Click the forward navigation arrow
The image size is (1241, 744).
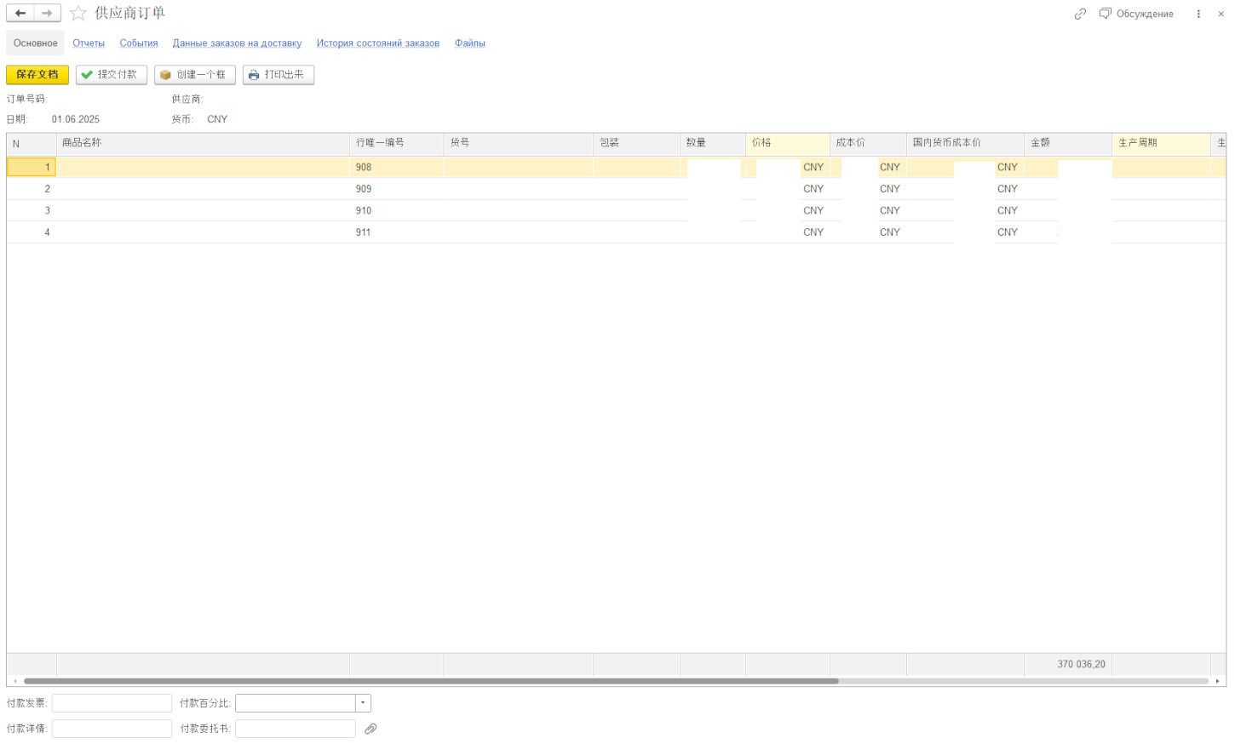tap(48, 14)
